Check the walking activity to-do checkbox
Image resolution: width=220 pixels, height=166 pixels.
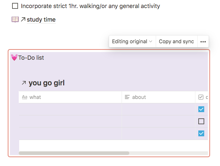[x=15, y=6]
